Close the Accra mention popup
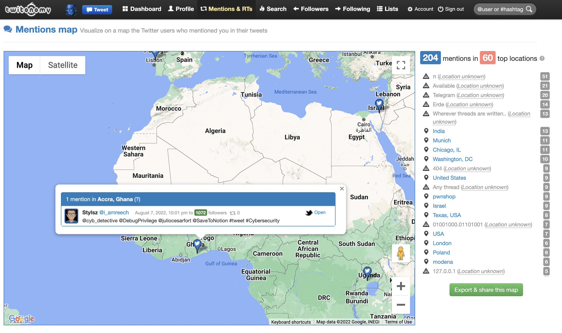562x333 pixels. click(342, 189)
